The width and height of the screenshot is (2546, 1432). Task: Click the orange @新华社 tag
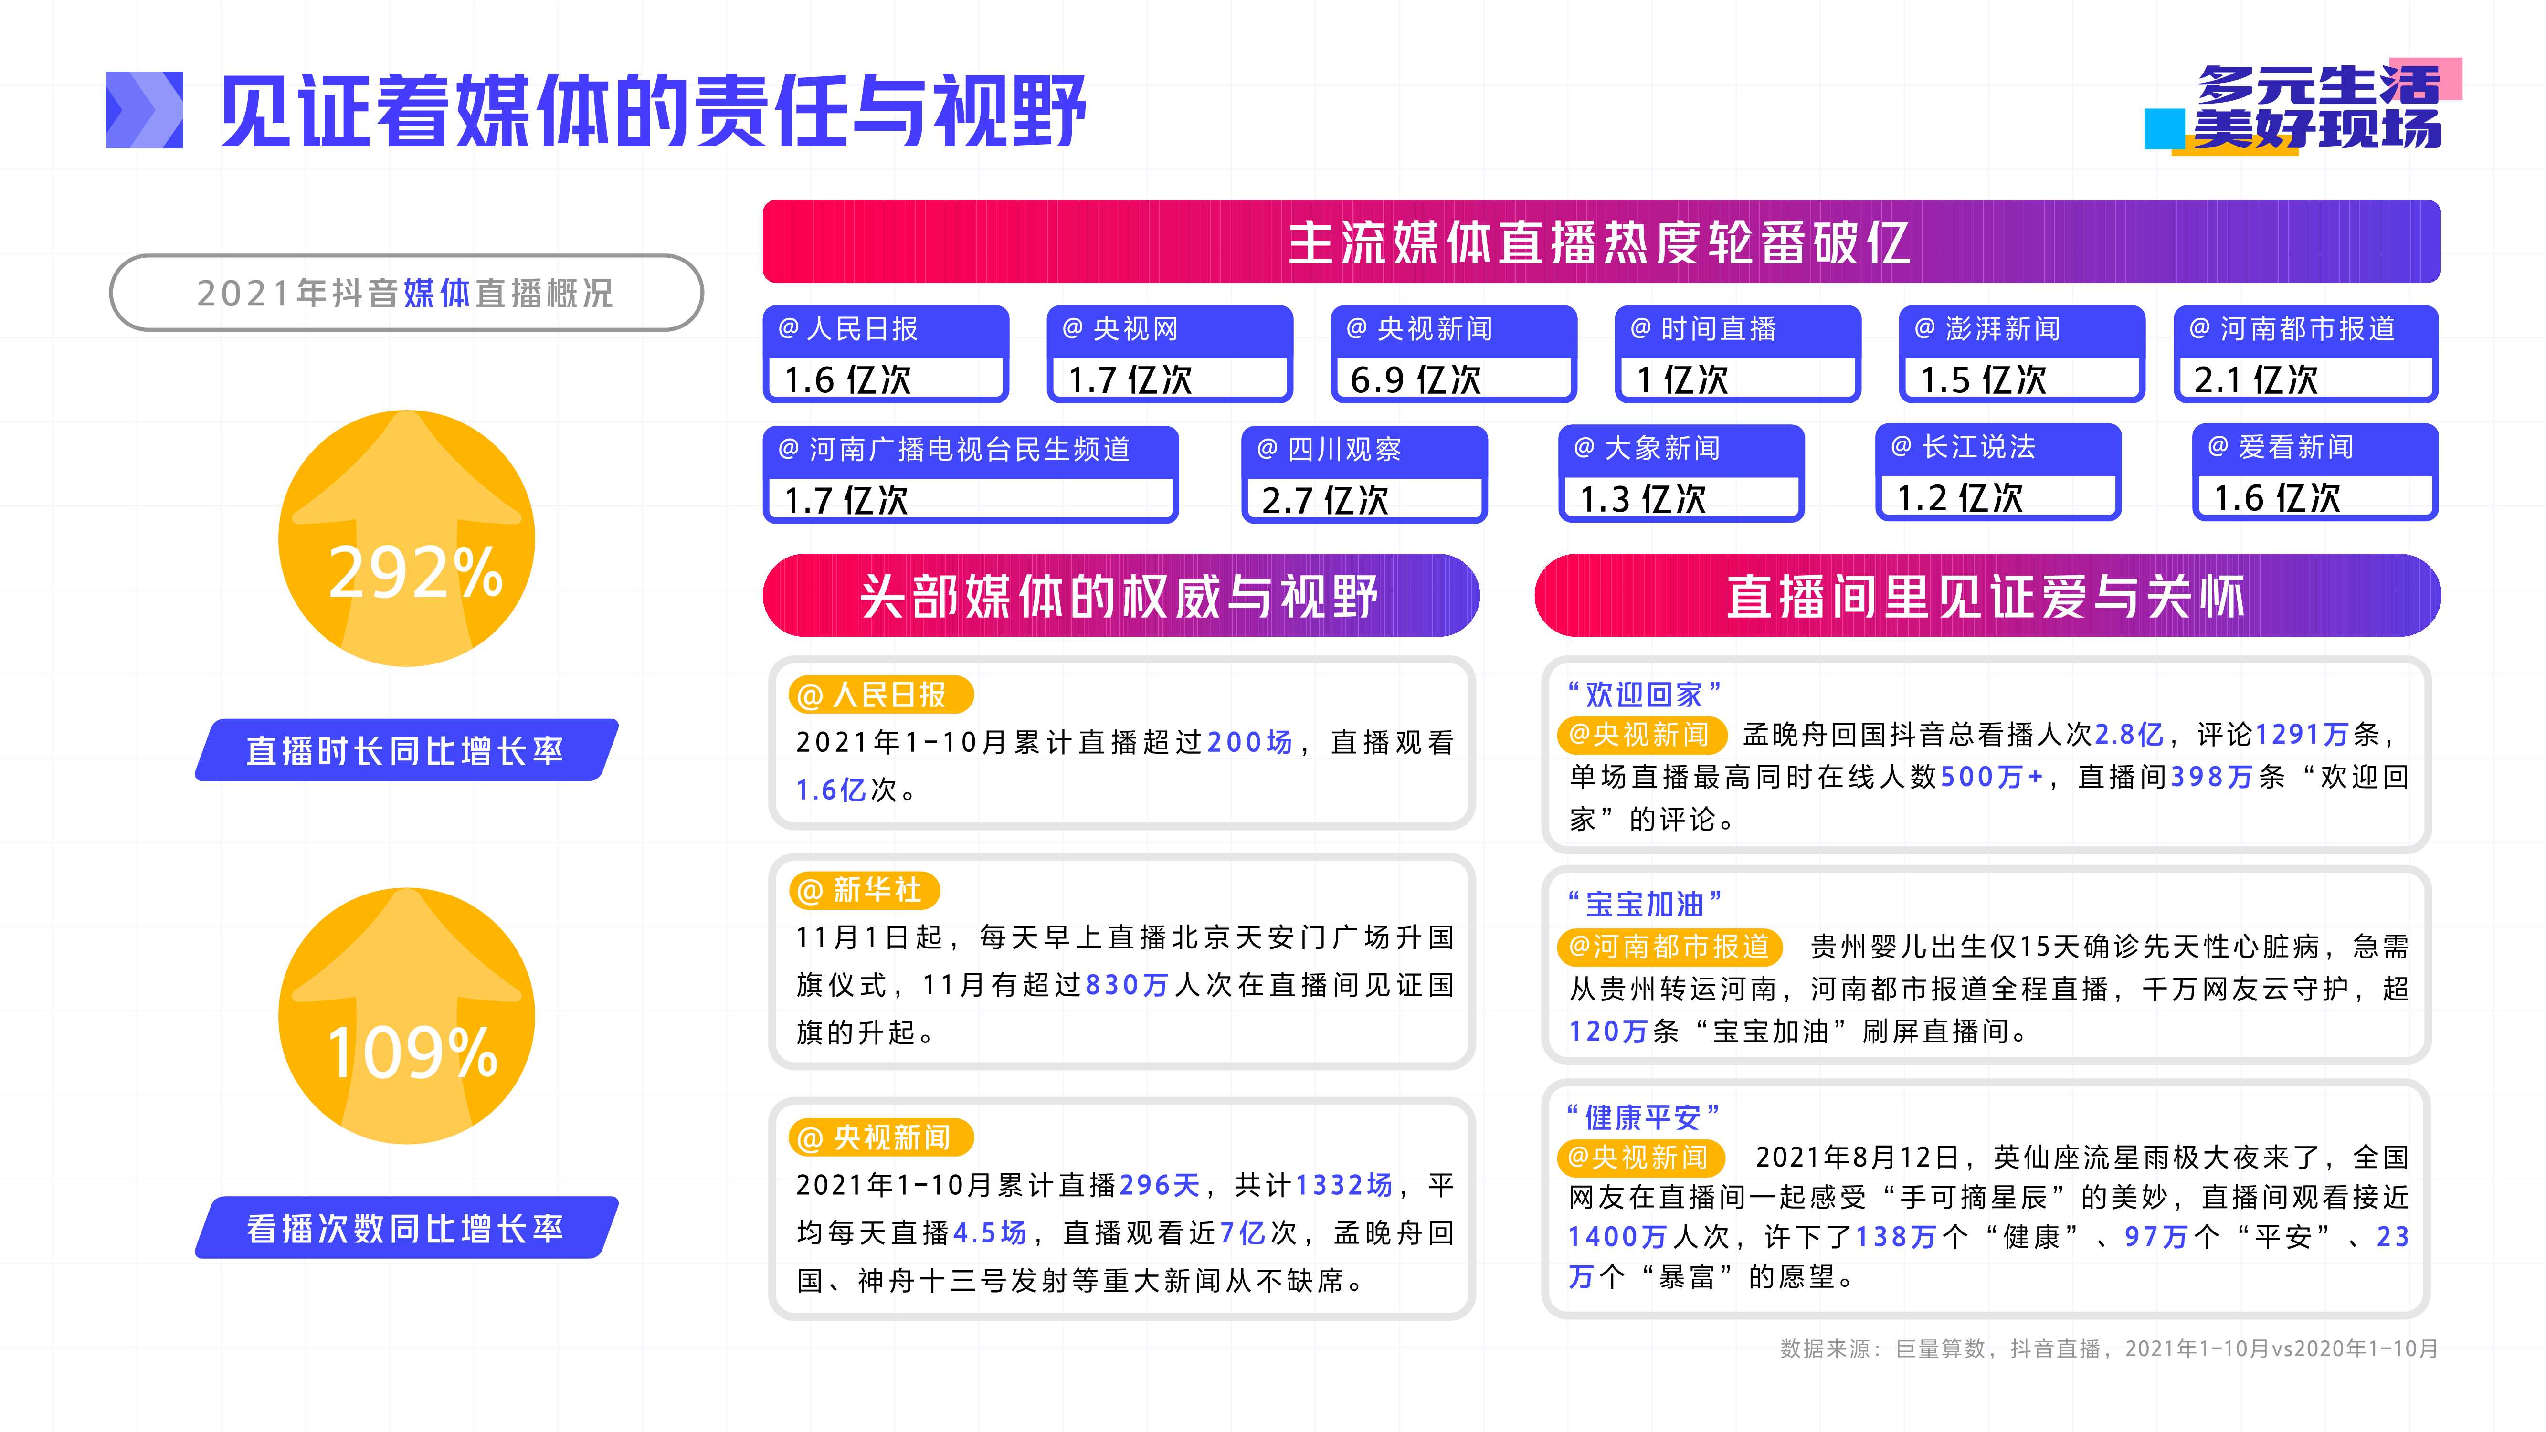click(x=864, y=889)
